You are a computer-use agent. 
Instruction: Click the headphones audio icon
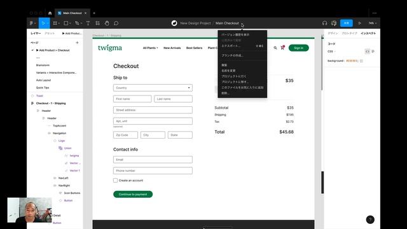[x=324, y=23]
